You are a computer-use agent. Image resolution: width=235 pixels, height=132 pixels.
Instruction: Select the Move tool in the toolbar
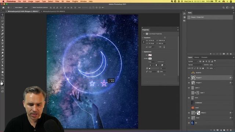click(3, 15)
